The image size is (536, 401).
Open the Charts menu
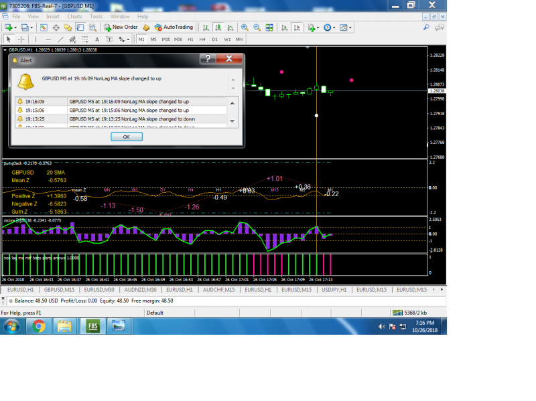point(74,16)
